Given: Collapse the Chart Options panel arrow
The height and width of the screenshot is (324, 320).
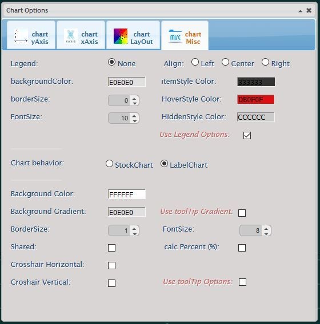Looking at the screenshot, I should tap(301, 11).
